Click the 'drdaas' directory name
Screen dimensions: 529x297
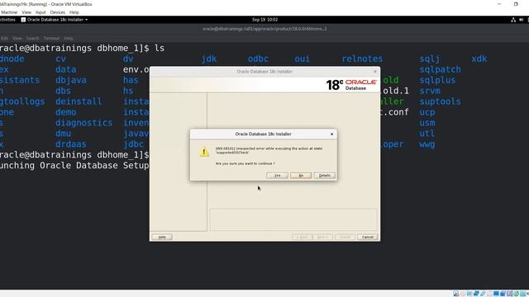point(71,144)
